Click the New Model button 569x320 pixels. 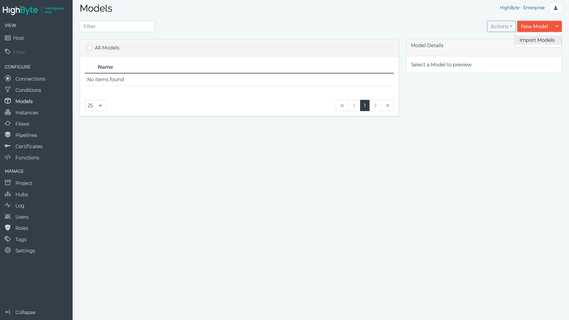[x=534, y=26]
